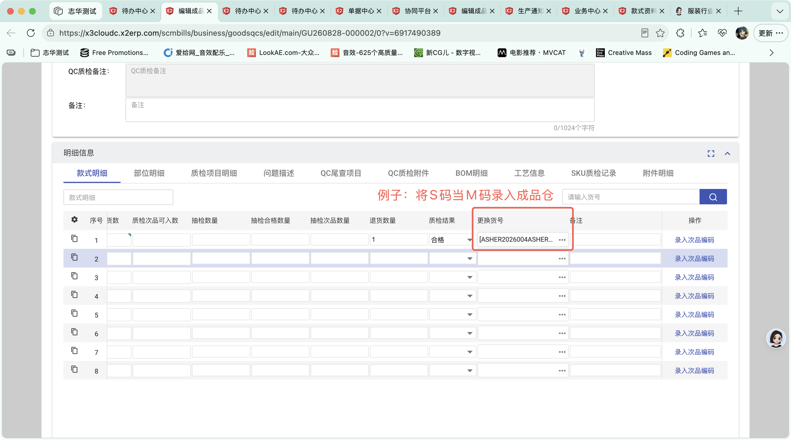Open the Creative Mass bookmark
This screenshot has height=440, width=791.
(x=624, y=53)
